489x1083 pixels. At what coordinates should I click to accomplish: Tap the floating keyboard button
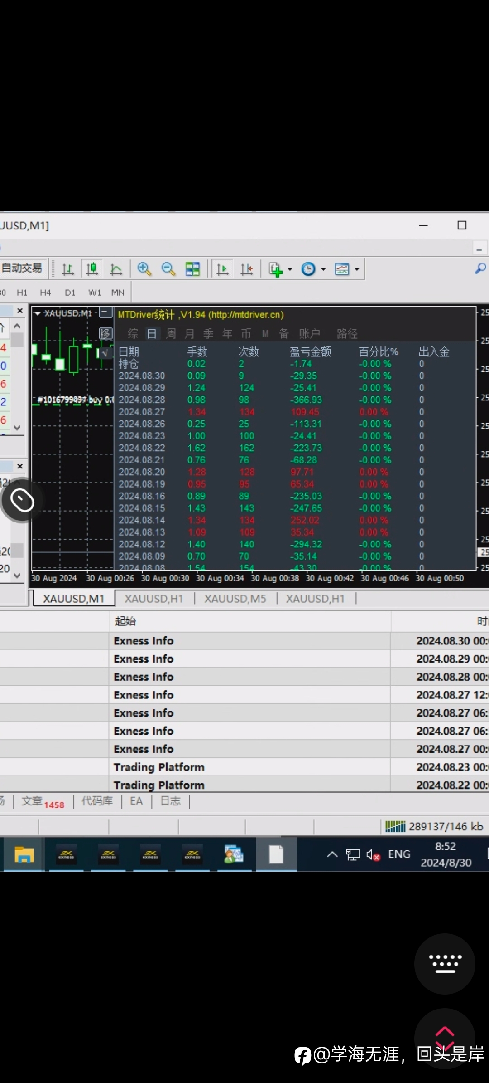click(x=445, y=964)
